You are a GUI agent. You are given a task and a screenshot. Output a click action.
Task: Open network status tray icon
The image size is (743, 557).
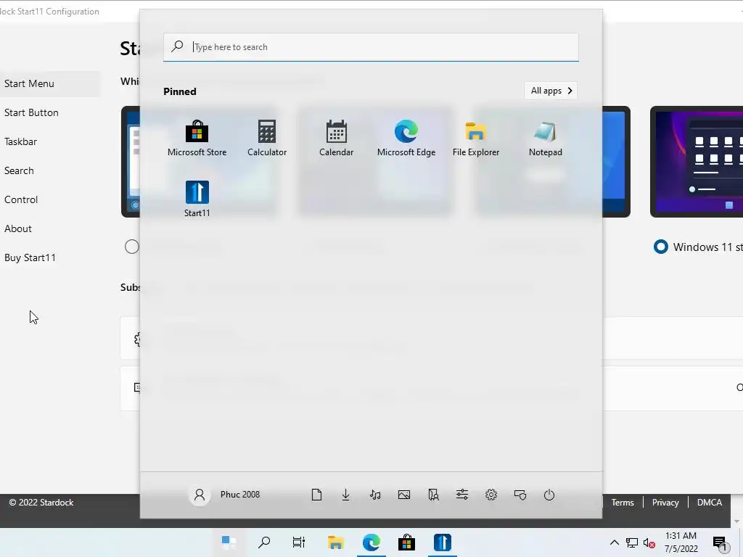(x=632, y=542)
